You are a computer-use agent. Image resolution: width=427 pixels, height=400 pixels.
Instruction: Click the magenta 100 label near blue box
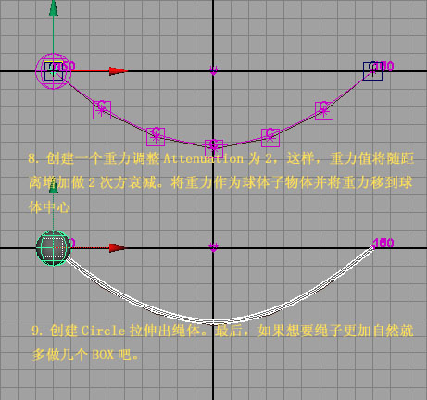tap(383, 66)
